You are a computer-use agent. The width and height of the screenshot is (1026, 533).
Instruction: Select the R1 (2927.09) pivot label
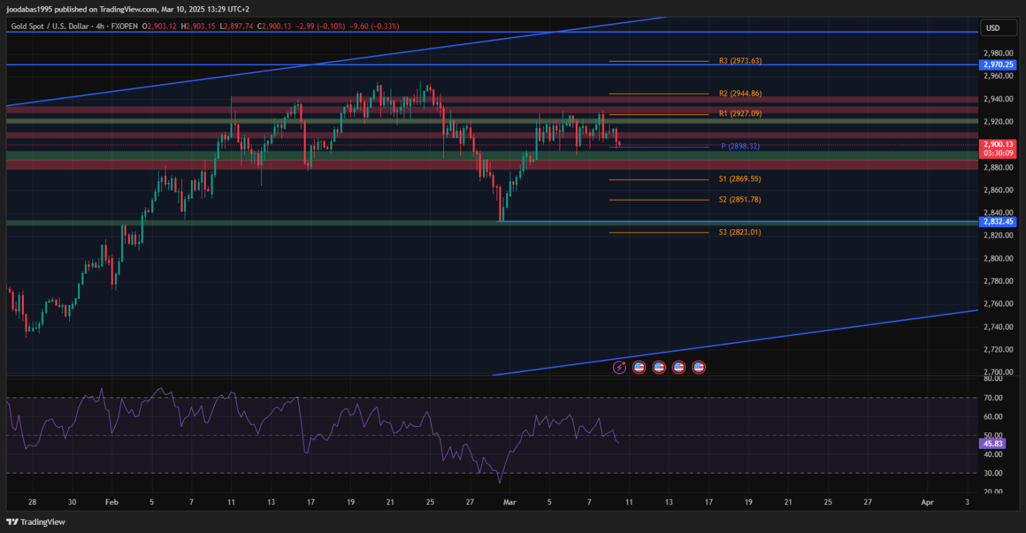740,114
